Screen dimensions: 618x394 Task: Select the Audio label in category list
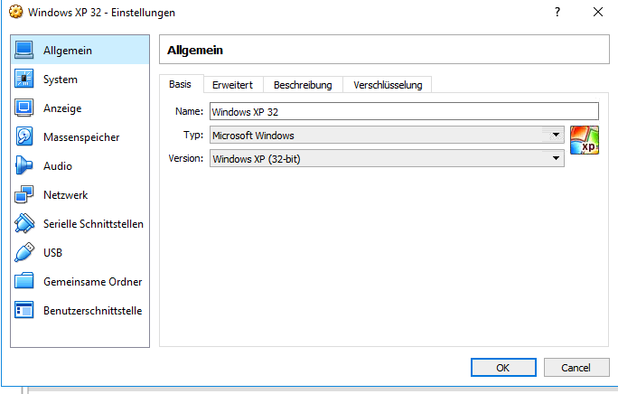tap(58, 166)
